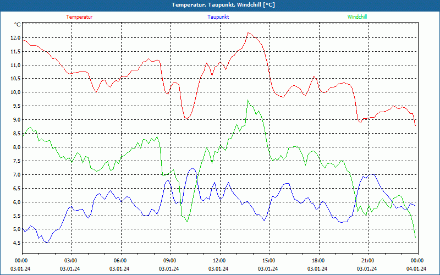Click the blue dew point peak at 21:00
The image size is (440, 275).
(371, 174)
